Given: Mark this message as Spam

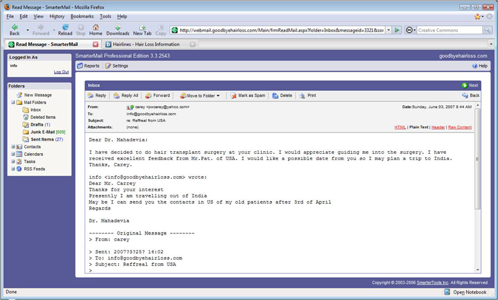Looking at the screenshot, I should tap(247, 96).
